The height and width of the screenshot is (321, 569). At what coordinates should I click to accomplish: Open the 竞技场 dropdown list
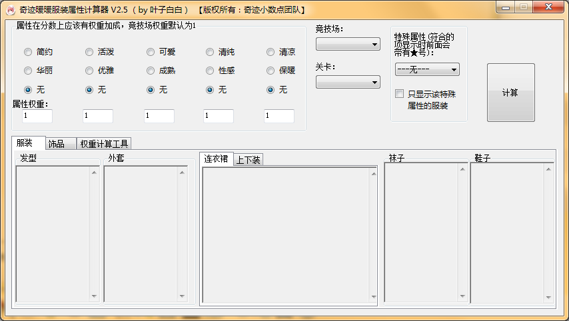point(347,45)
